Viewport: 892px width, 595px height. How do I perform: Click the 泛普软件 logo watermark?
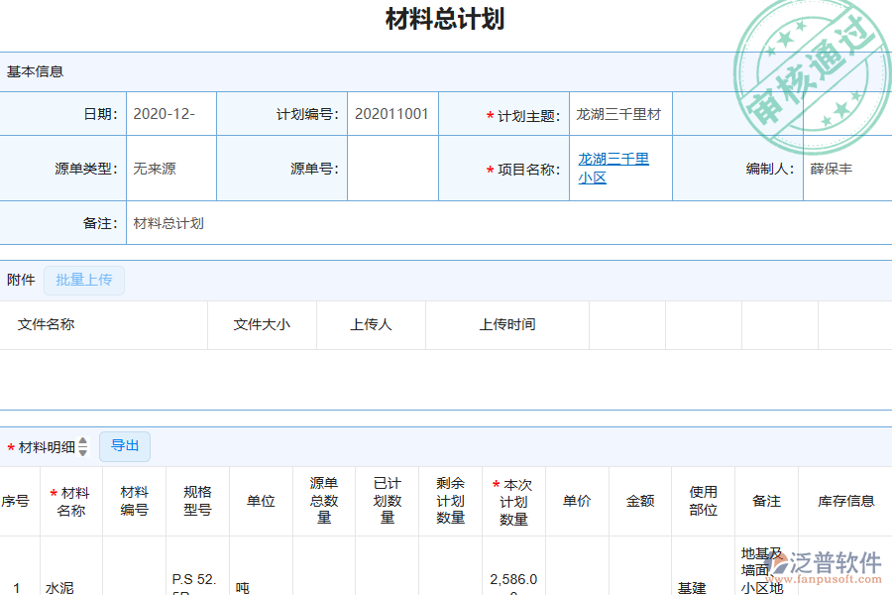tap(825, 567)
